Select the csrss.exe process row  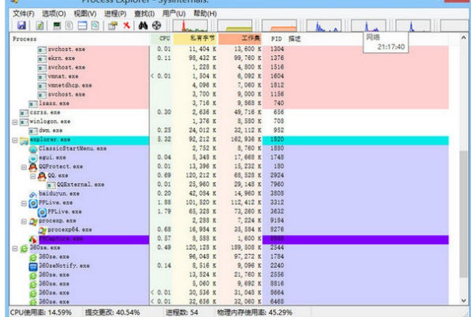click(x=230, y=112)
